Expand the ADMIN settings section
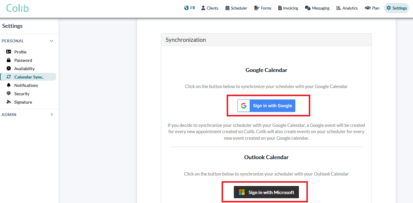This screenshot has height=203, width=413. (x=52, y=114)
